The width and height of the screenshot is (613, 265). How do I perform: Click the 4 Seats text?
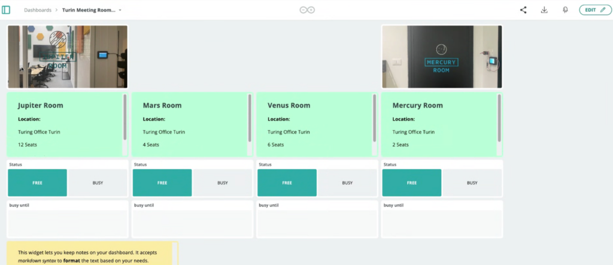tap(150, 144)
